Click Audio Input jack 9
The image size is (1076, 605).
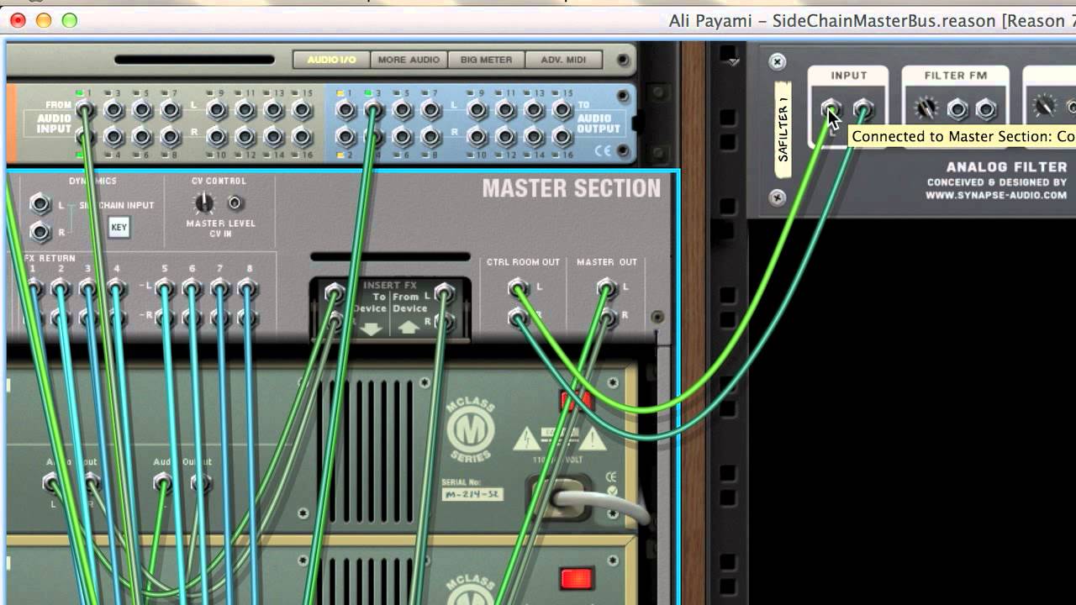tap(217, 109)
